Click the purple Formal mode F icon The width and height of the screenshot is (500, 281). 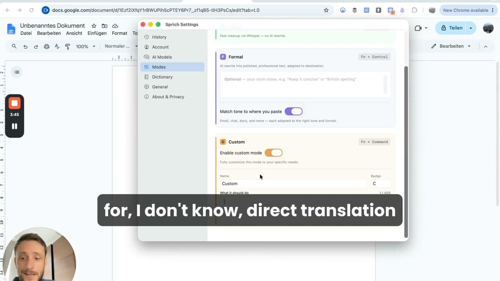(223, 57)
